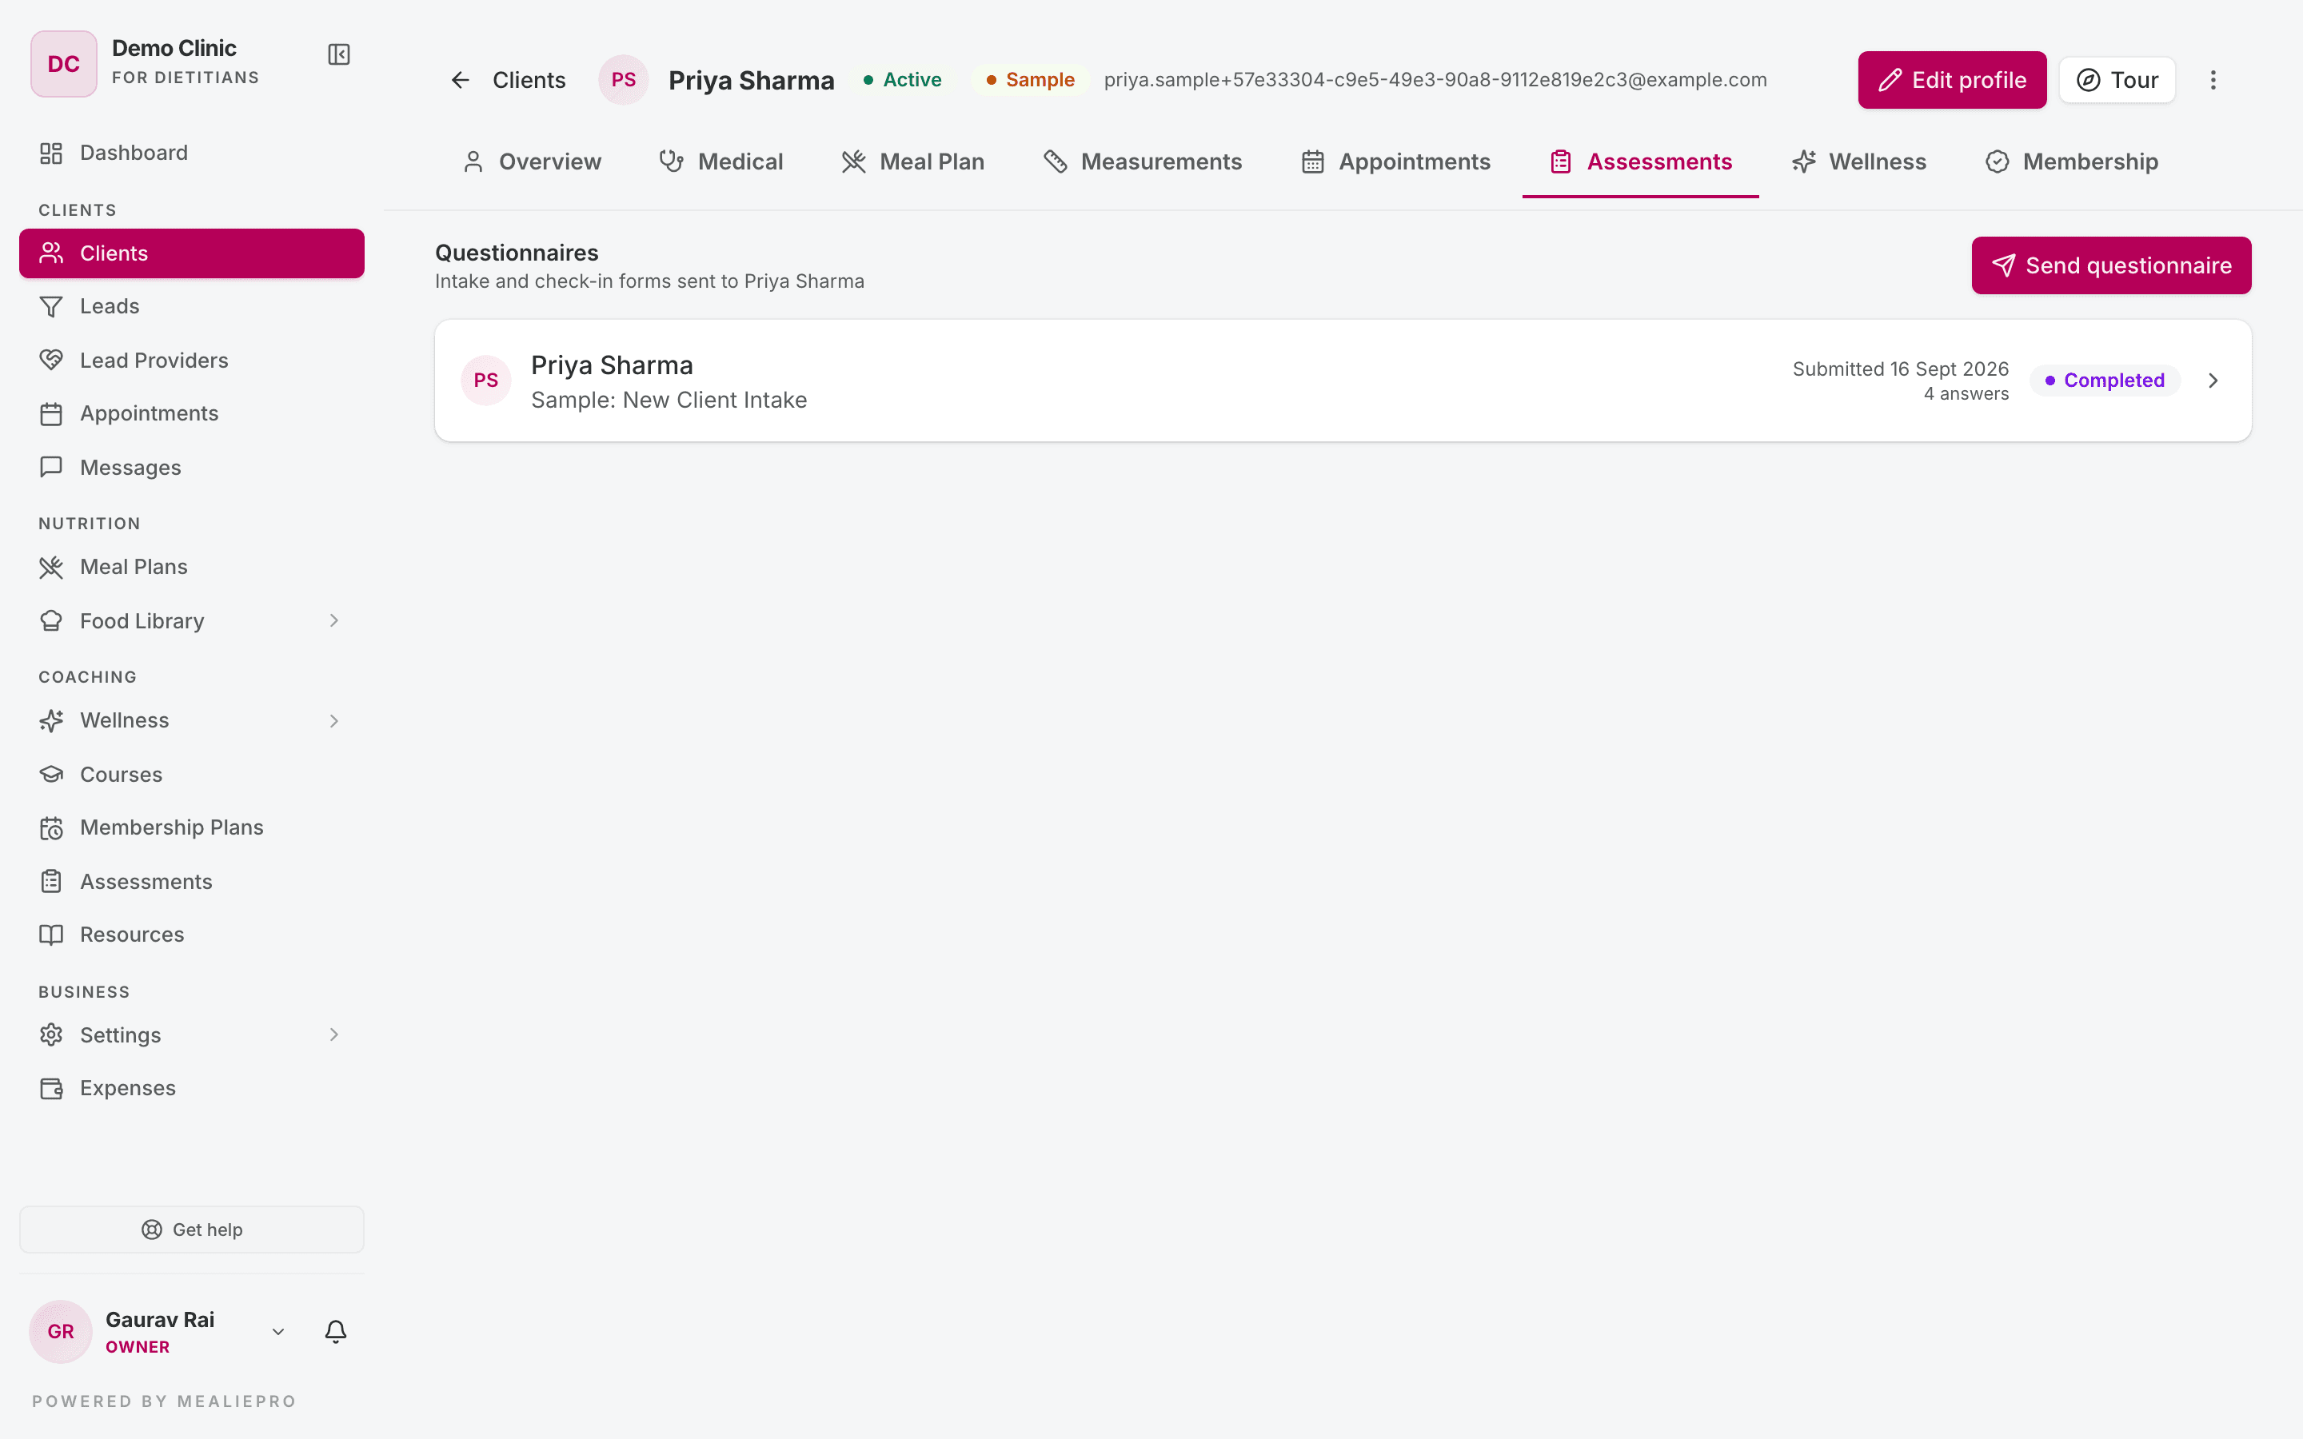Screen dimensions: 2303x1439
Task: Switch to the Overview tab
Action: 532,161
